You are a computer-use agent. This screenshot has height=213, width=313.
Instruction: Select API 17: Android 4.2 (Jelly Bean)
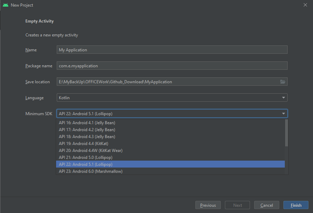coord(171,130)
